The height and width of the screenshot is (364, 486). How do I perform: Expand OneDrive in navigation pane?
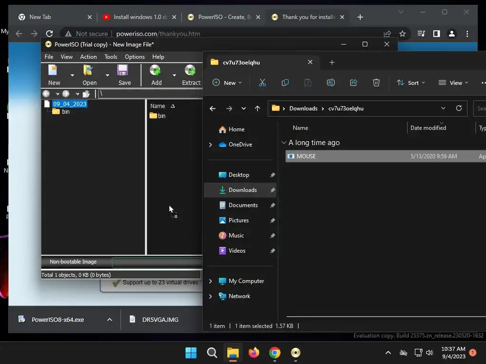coord(210,145)
